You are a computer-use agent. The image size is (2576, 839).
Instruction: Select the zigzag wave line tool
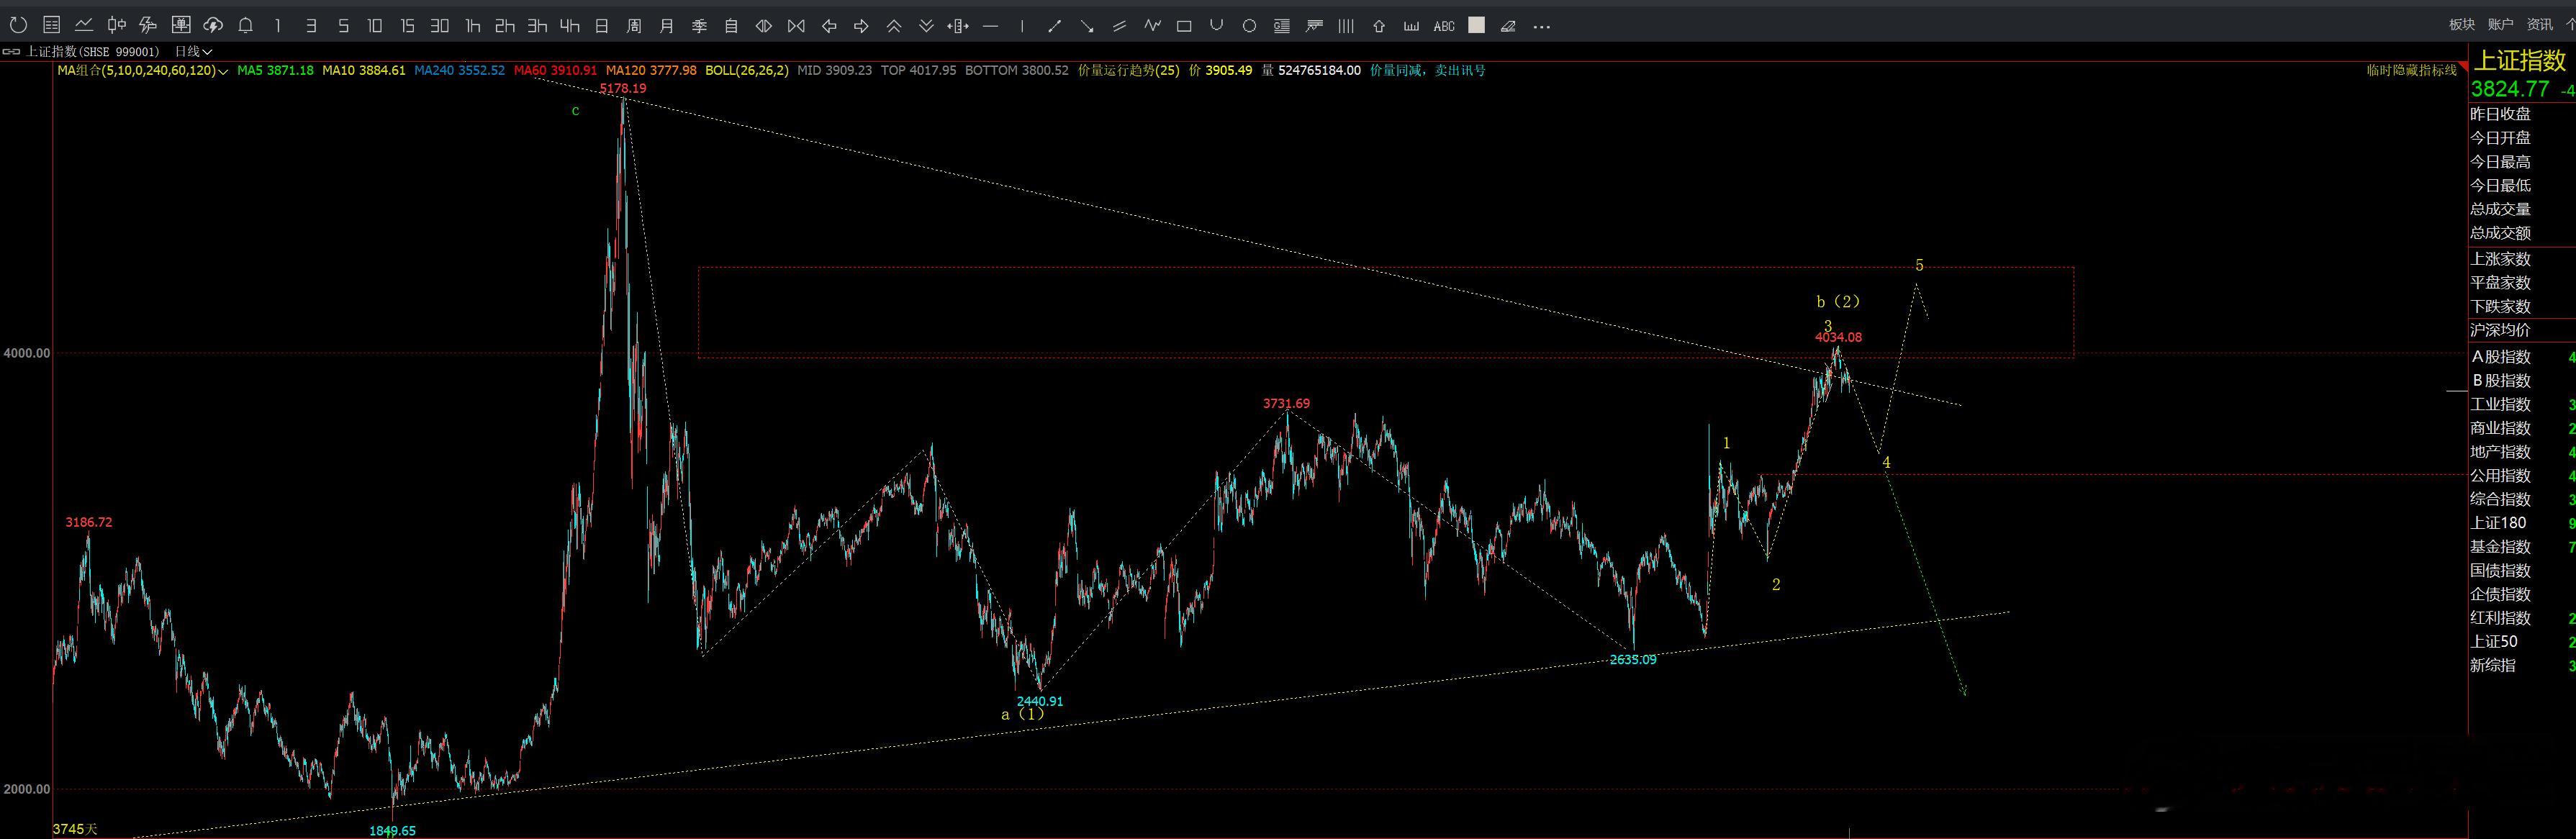tap(1152, 26)
